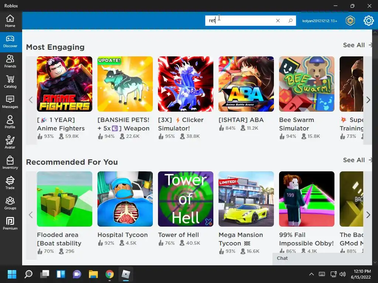This screenshot has width=378, height=283.
Task: Click the username kolyan20121212 label
Action: click(320, 21)
